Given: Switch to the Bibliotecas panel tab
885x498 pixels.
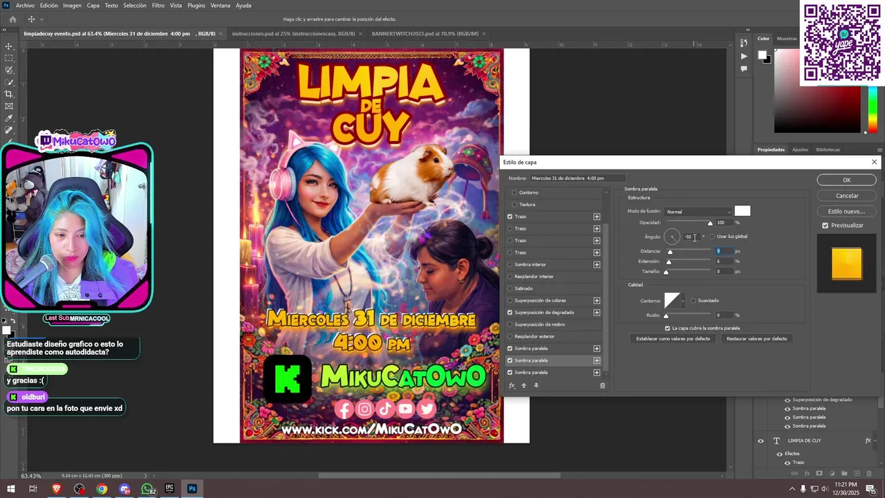Looking at the screenshot, I should (x=828, y=149).
